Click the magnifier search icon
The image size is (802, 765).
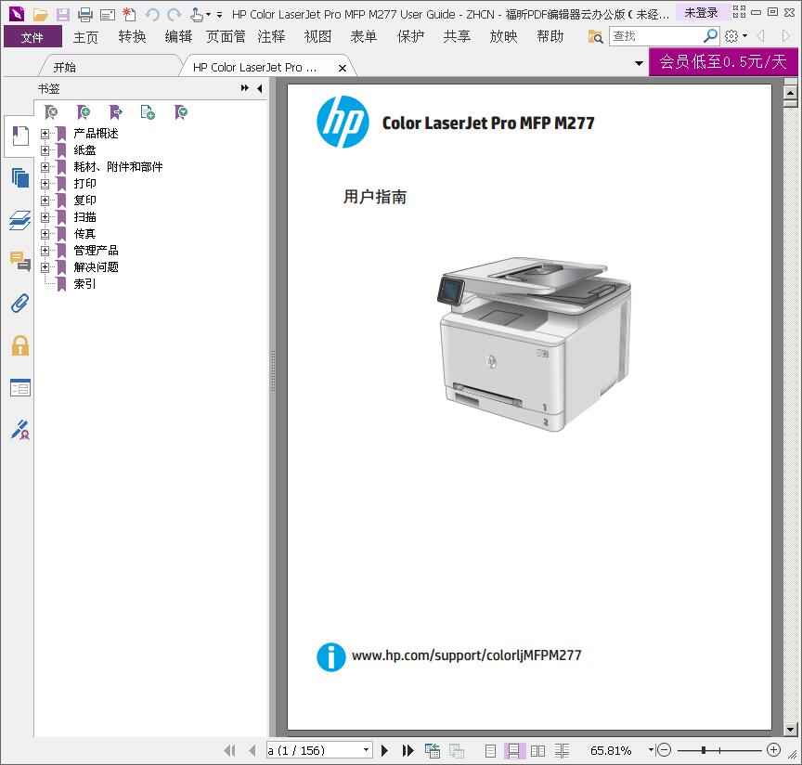click(x=710, y=36)
